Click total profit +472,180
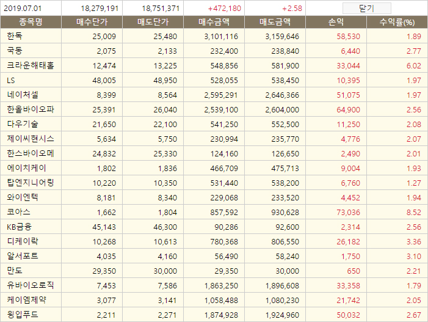This screenshot has height=322, width=428. point(224,9)
